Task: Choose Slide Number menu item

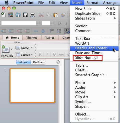Action: [94, 58]
